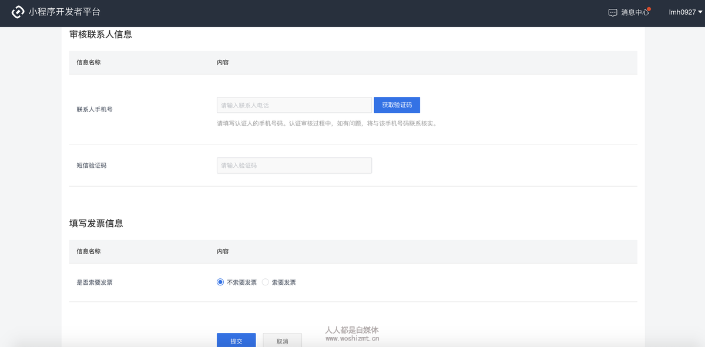The image size is (705, 347).
Task: Select the 不索要发票 radio option
Action: 220,282
